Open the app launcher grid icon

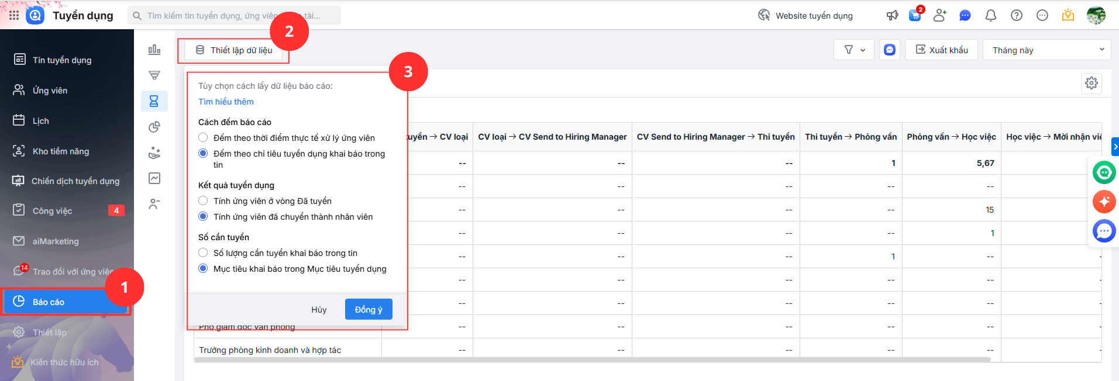(14, 16)
